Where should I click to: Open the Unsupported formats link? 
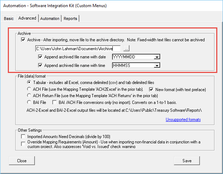coord(183,120)
